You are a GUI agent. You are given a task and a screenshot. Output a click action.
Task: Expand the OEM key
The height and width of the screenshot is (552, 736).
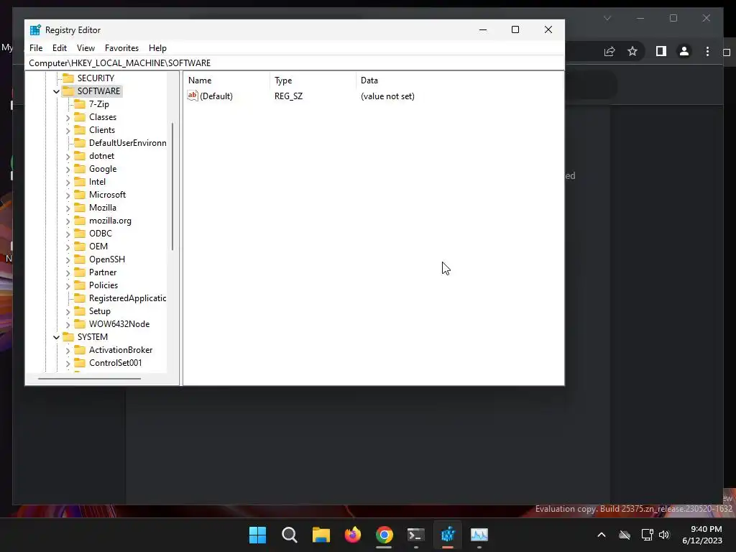(68, 247)
